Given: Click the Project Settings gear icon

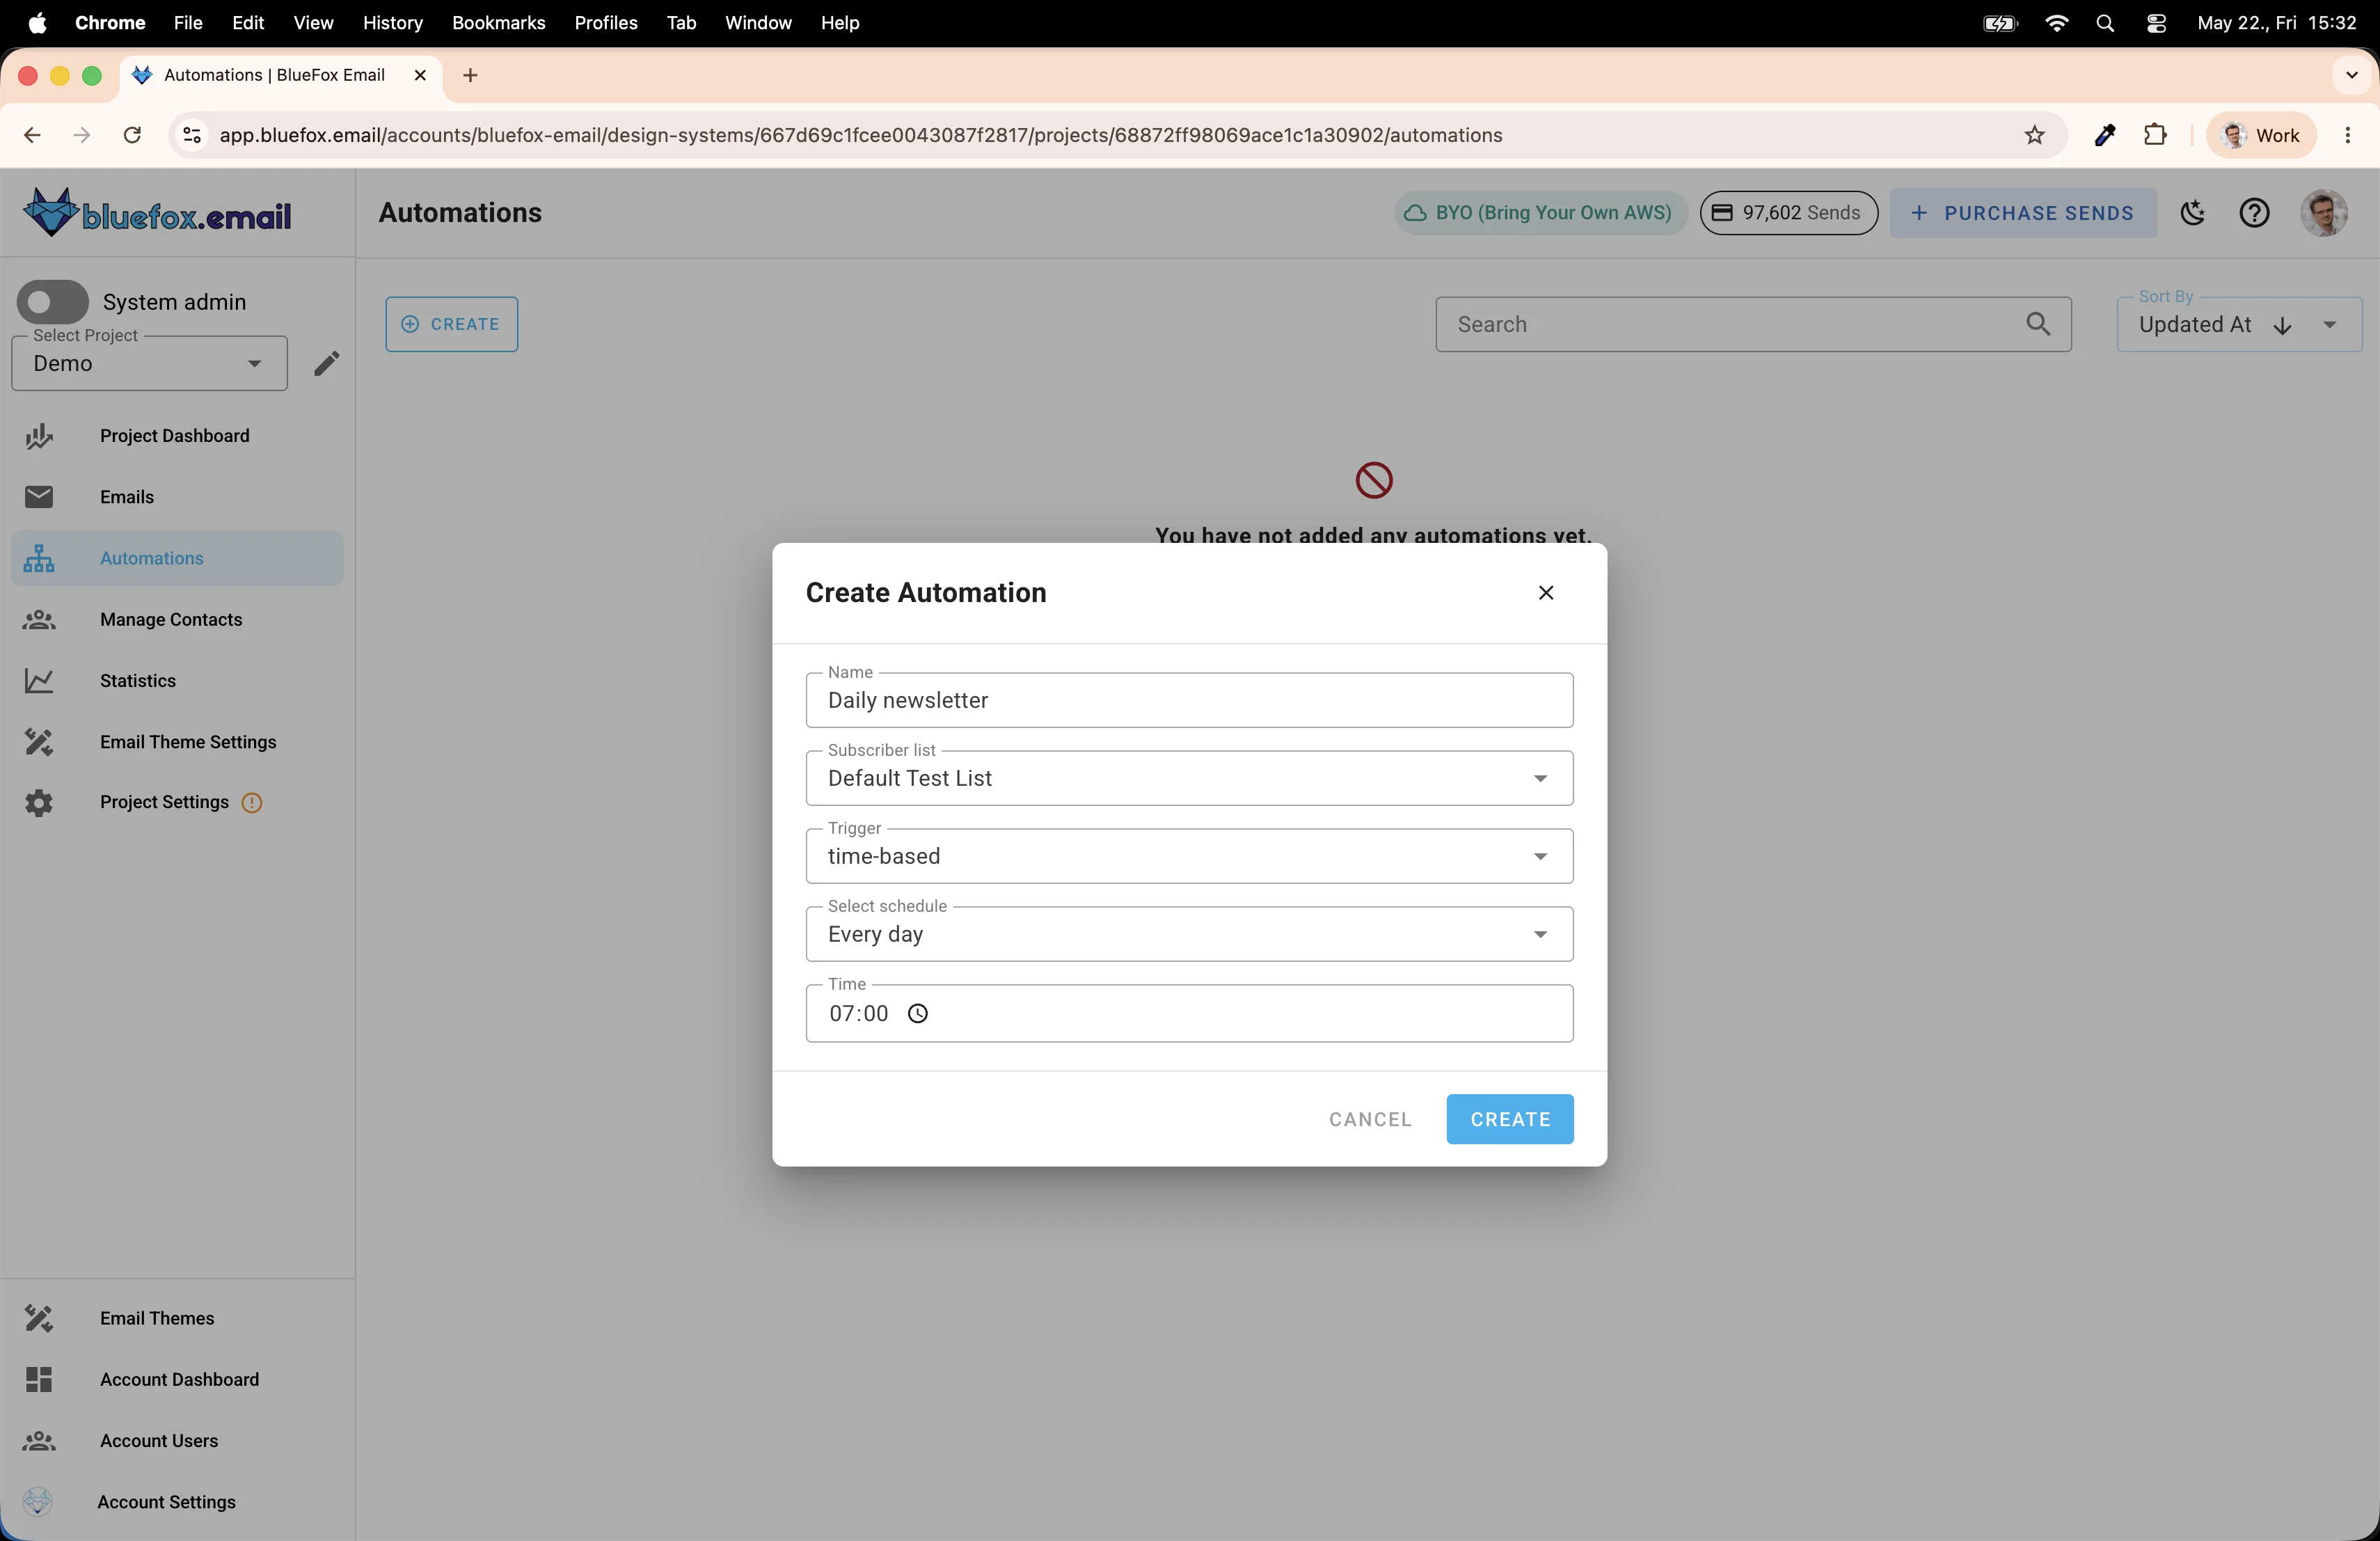Looking at the screenshot, I should (x=39, y=803).
